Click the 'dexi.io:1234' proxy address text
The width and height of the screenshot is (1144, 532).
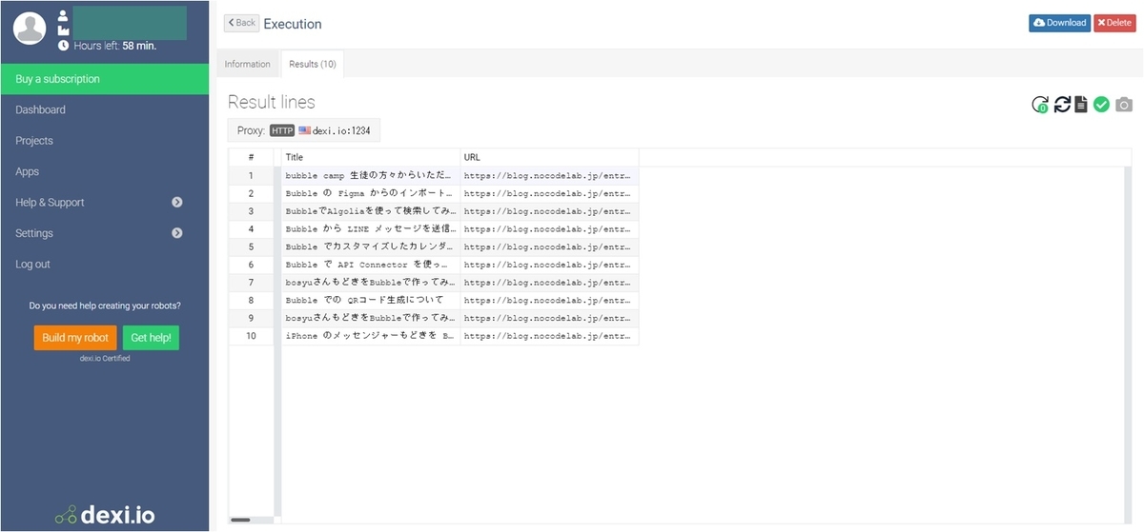tap(341, 130)
